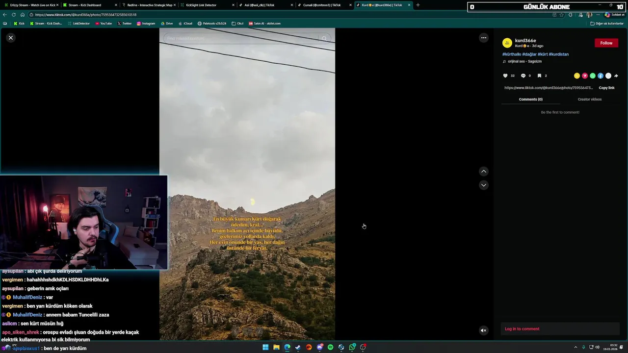Open the #dağlar hashtag
The image size is (628, 353).
tap(529, 54)
